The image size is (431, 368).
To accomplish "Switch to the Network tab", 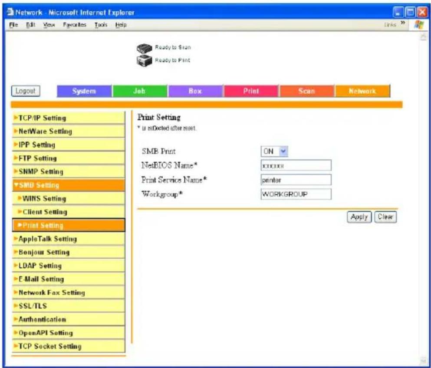I will pyautogui.click(x=362, y=91).
